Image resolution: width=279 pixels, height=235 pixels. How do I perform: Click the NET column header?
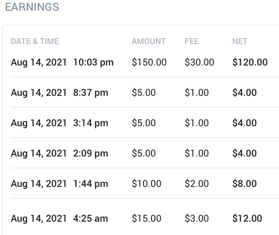[x=240, y=41]
